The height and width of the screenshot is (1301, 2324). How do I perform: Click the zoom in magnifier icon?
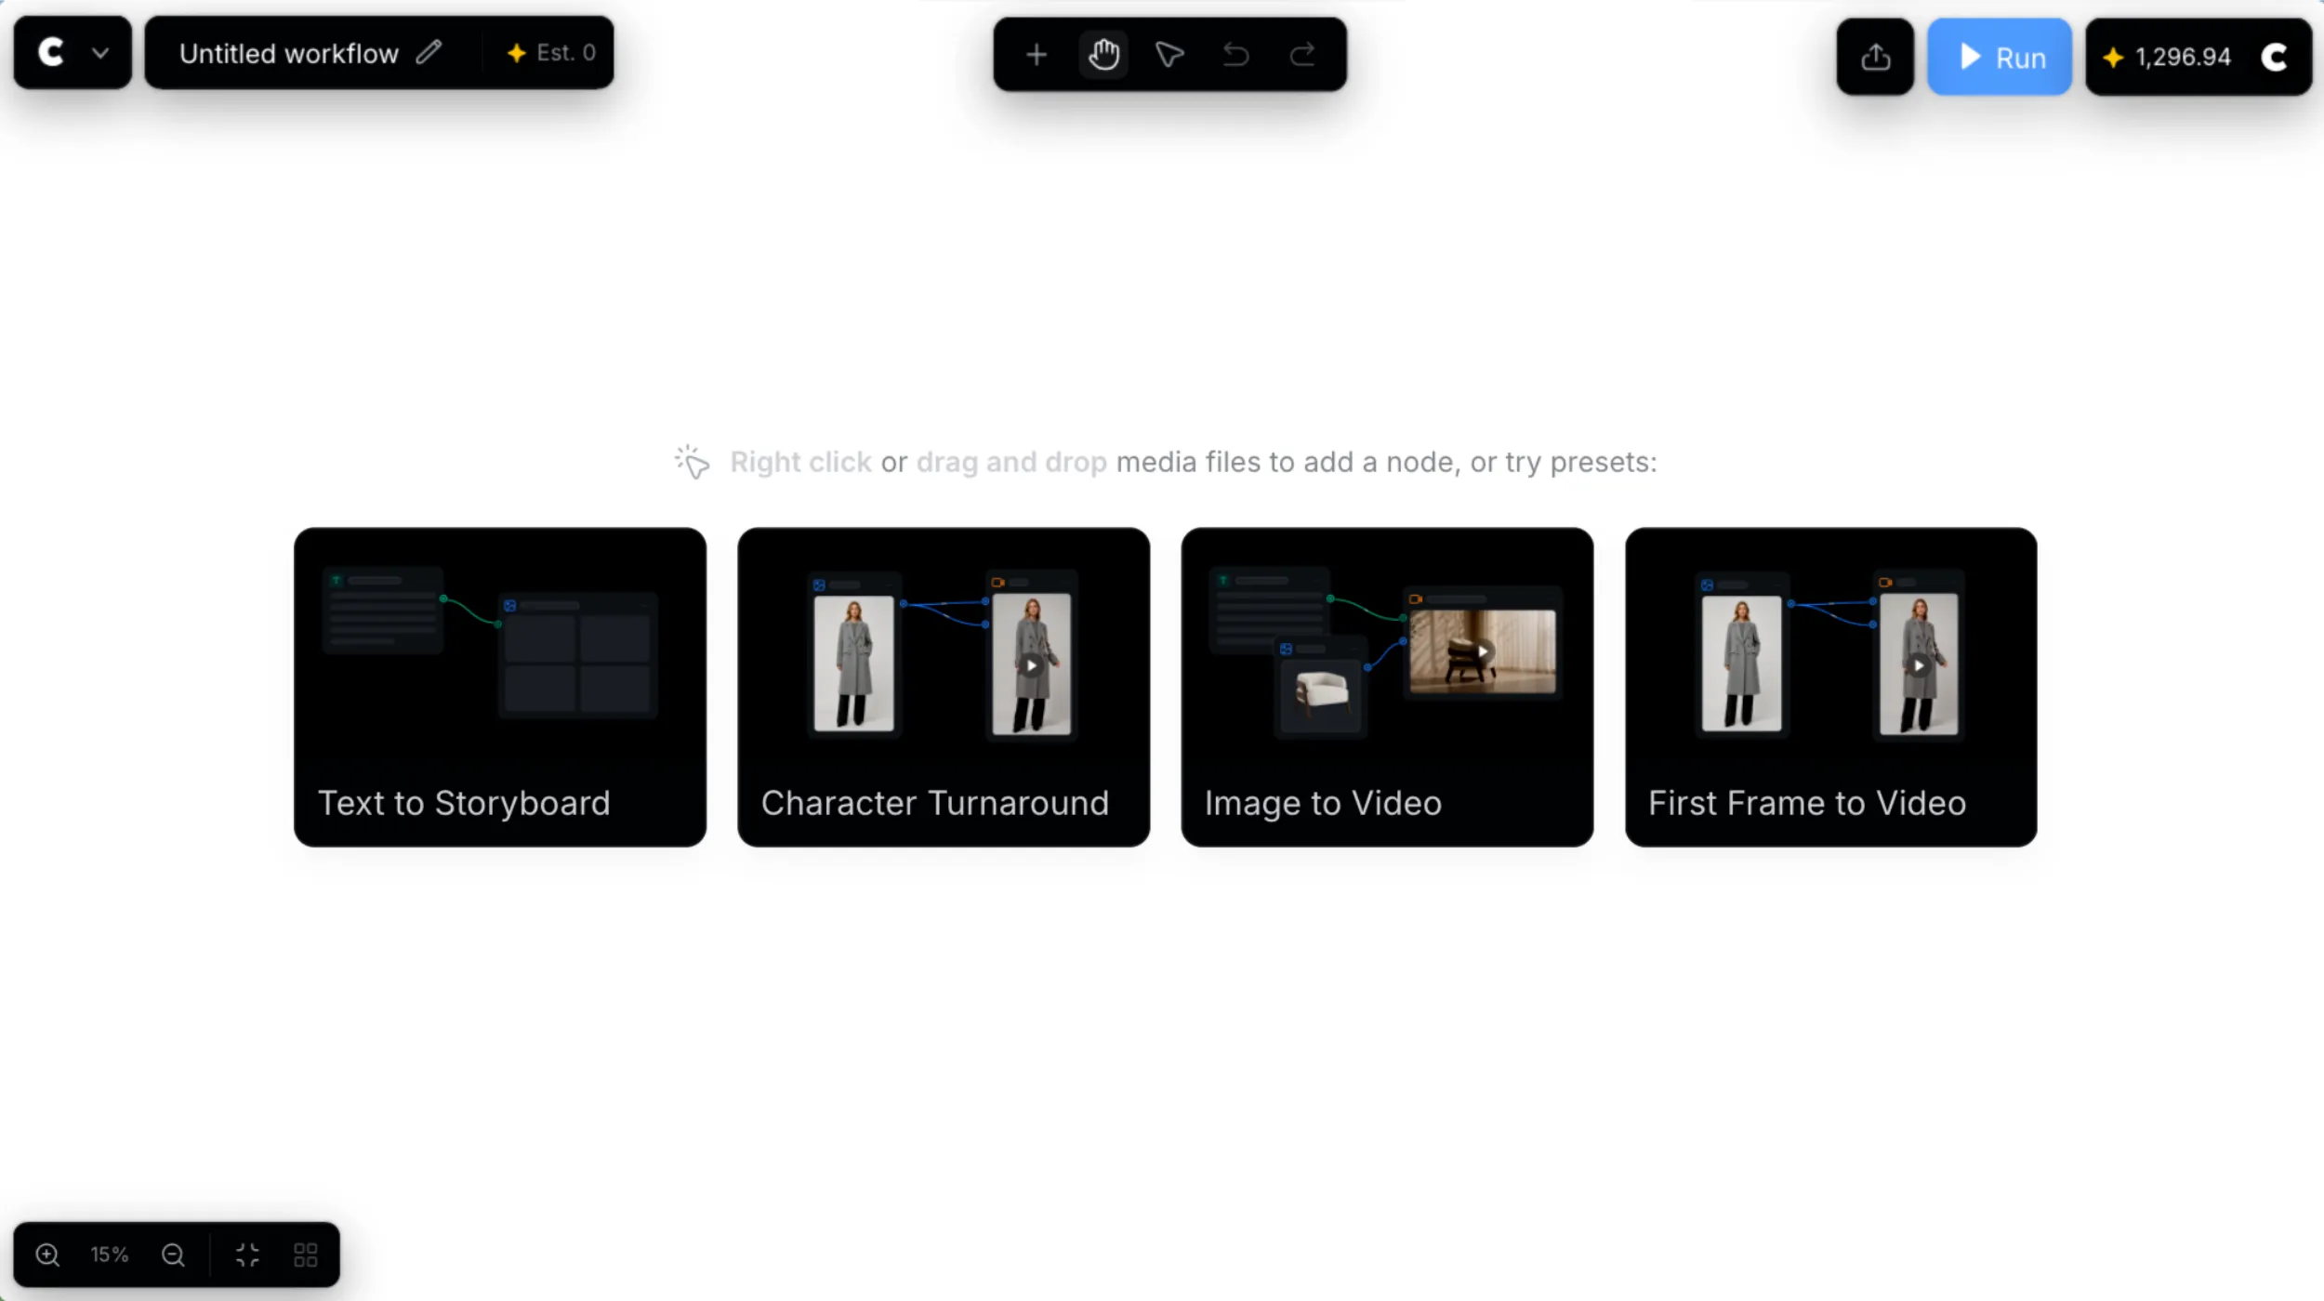click(x=47, y=1255)
